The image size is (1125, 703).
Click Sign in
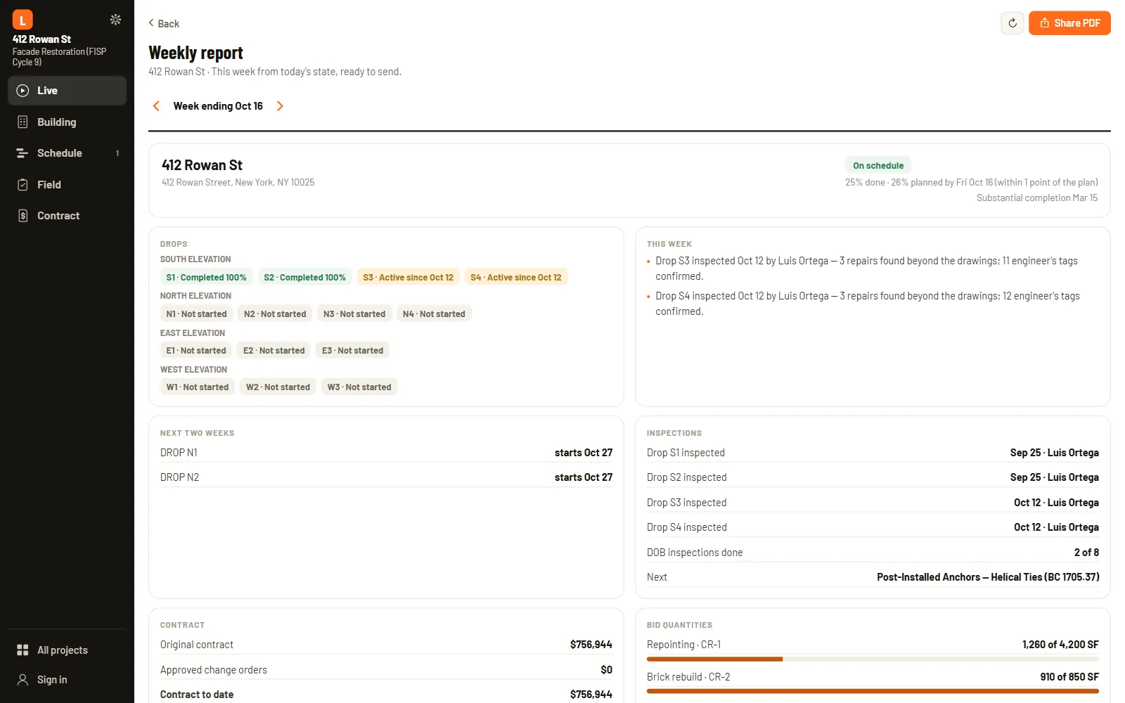coord(67,680)
